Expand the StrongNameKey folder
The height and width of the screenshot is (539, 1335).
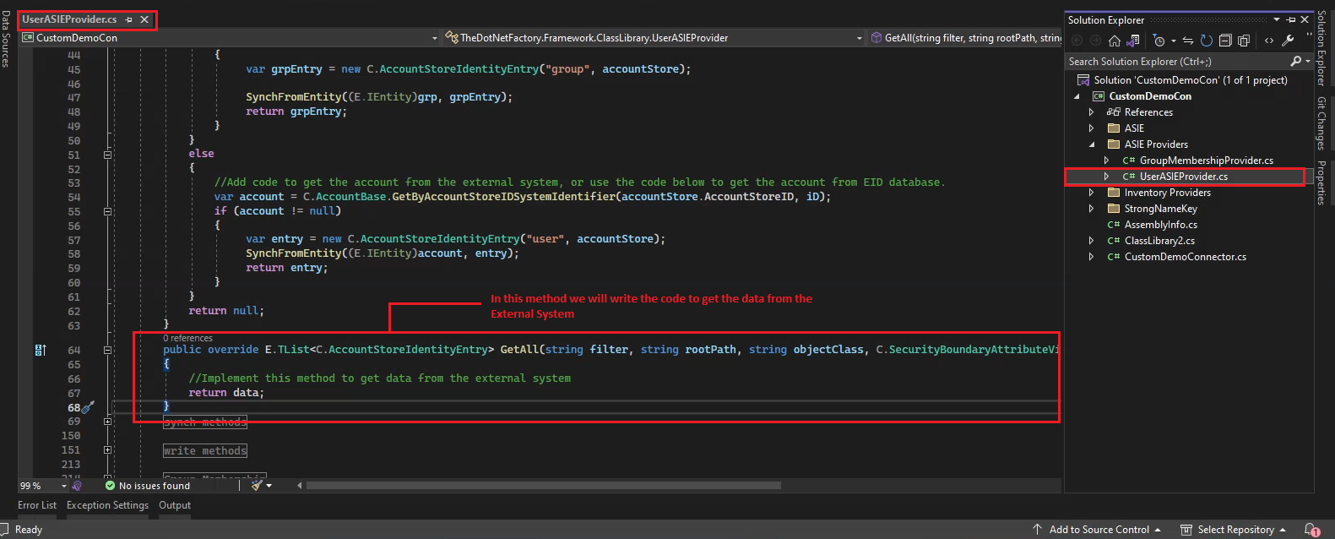tap(1091, 209)
